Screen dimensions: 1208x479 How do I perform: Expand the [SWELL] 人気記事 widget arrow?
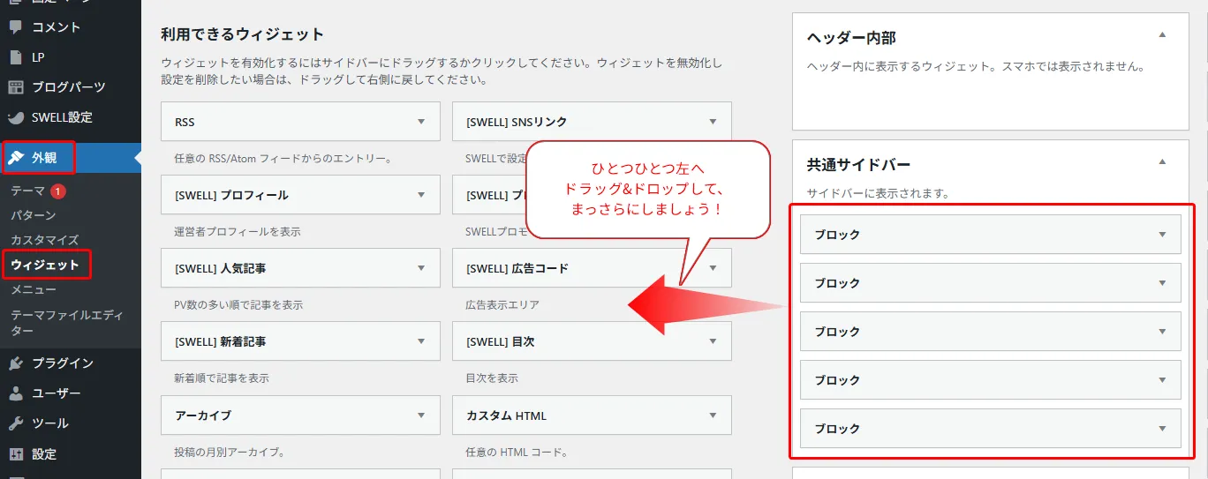click(421, 268)
